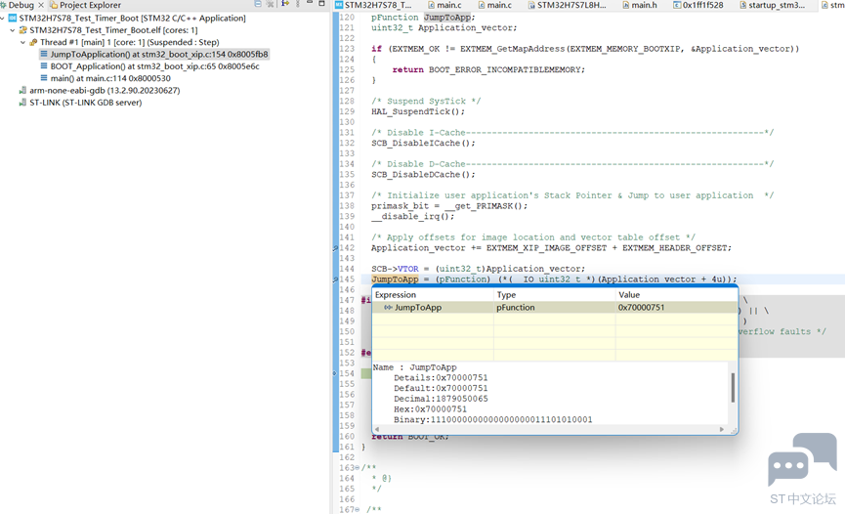Click JumpToApp highlighted on line 120

446,18
